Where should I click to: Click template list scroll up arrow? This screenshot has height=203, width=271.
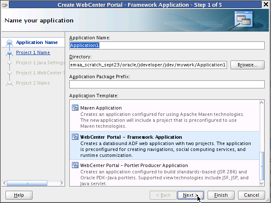262,102
